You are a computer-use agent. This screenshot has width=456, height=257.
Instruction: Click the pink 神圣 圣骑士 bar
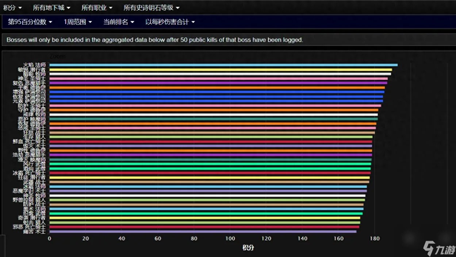[x=218, y=78]
